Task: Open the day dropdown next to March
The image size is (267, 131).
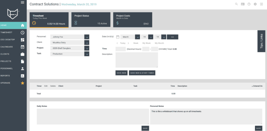Action: [x=151, y=37]
